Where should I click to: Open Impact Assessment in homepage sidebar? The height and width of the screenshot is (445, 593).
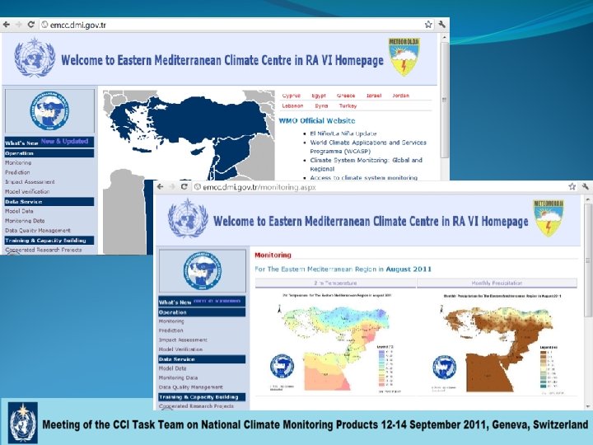[30, 182]
